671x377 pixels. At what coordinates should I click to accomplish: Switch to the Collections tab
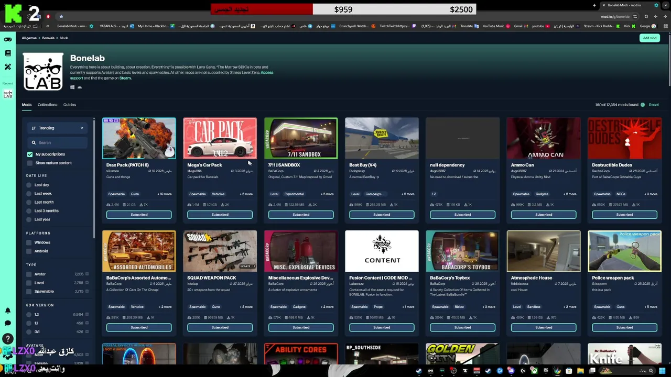(x=47, y=105)
